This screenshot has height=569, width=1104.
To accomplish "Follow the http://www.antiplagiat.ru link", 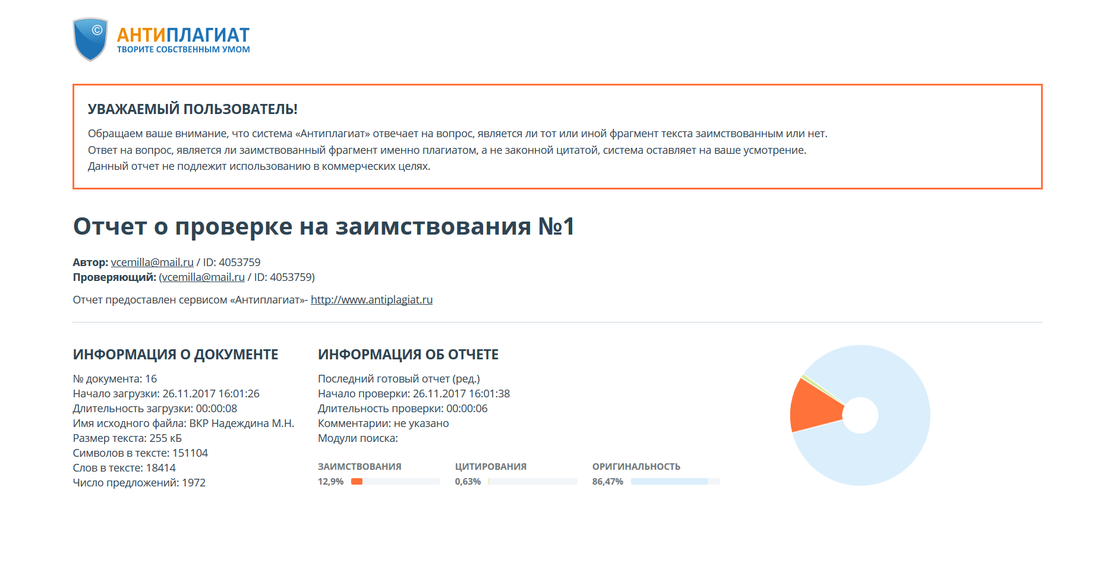I will tap(371, 300).
